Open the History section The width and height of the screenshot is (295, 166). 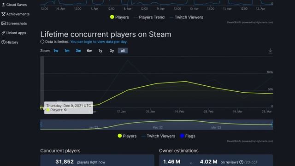(x=10, y=42)
